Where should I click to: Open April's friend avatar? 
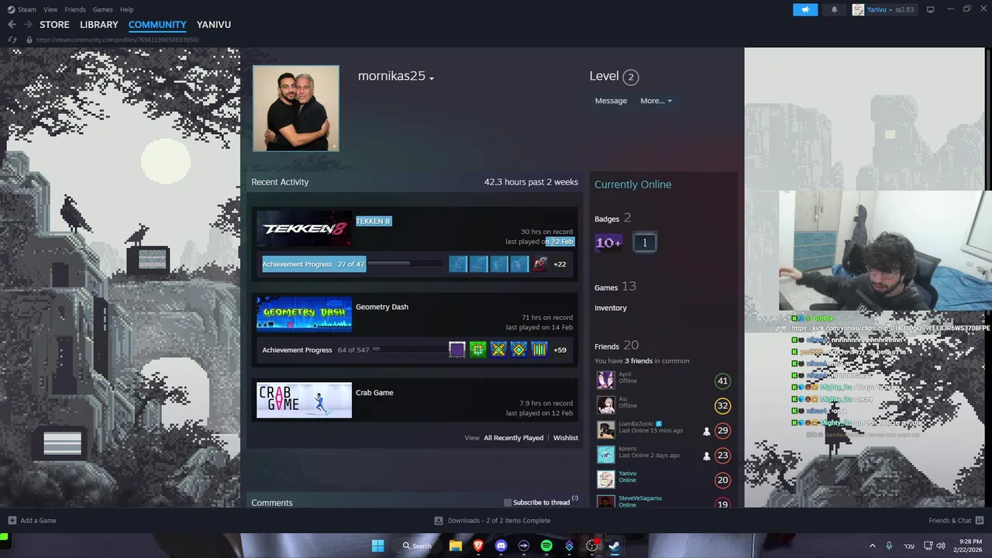click(x=605, y=380)
